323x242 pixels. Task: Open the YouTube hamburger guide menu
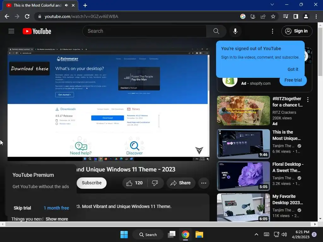11,31
